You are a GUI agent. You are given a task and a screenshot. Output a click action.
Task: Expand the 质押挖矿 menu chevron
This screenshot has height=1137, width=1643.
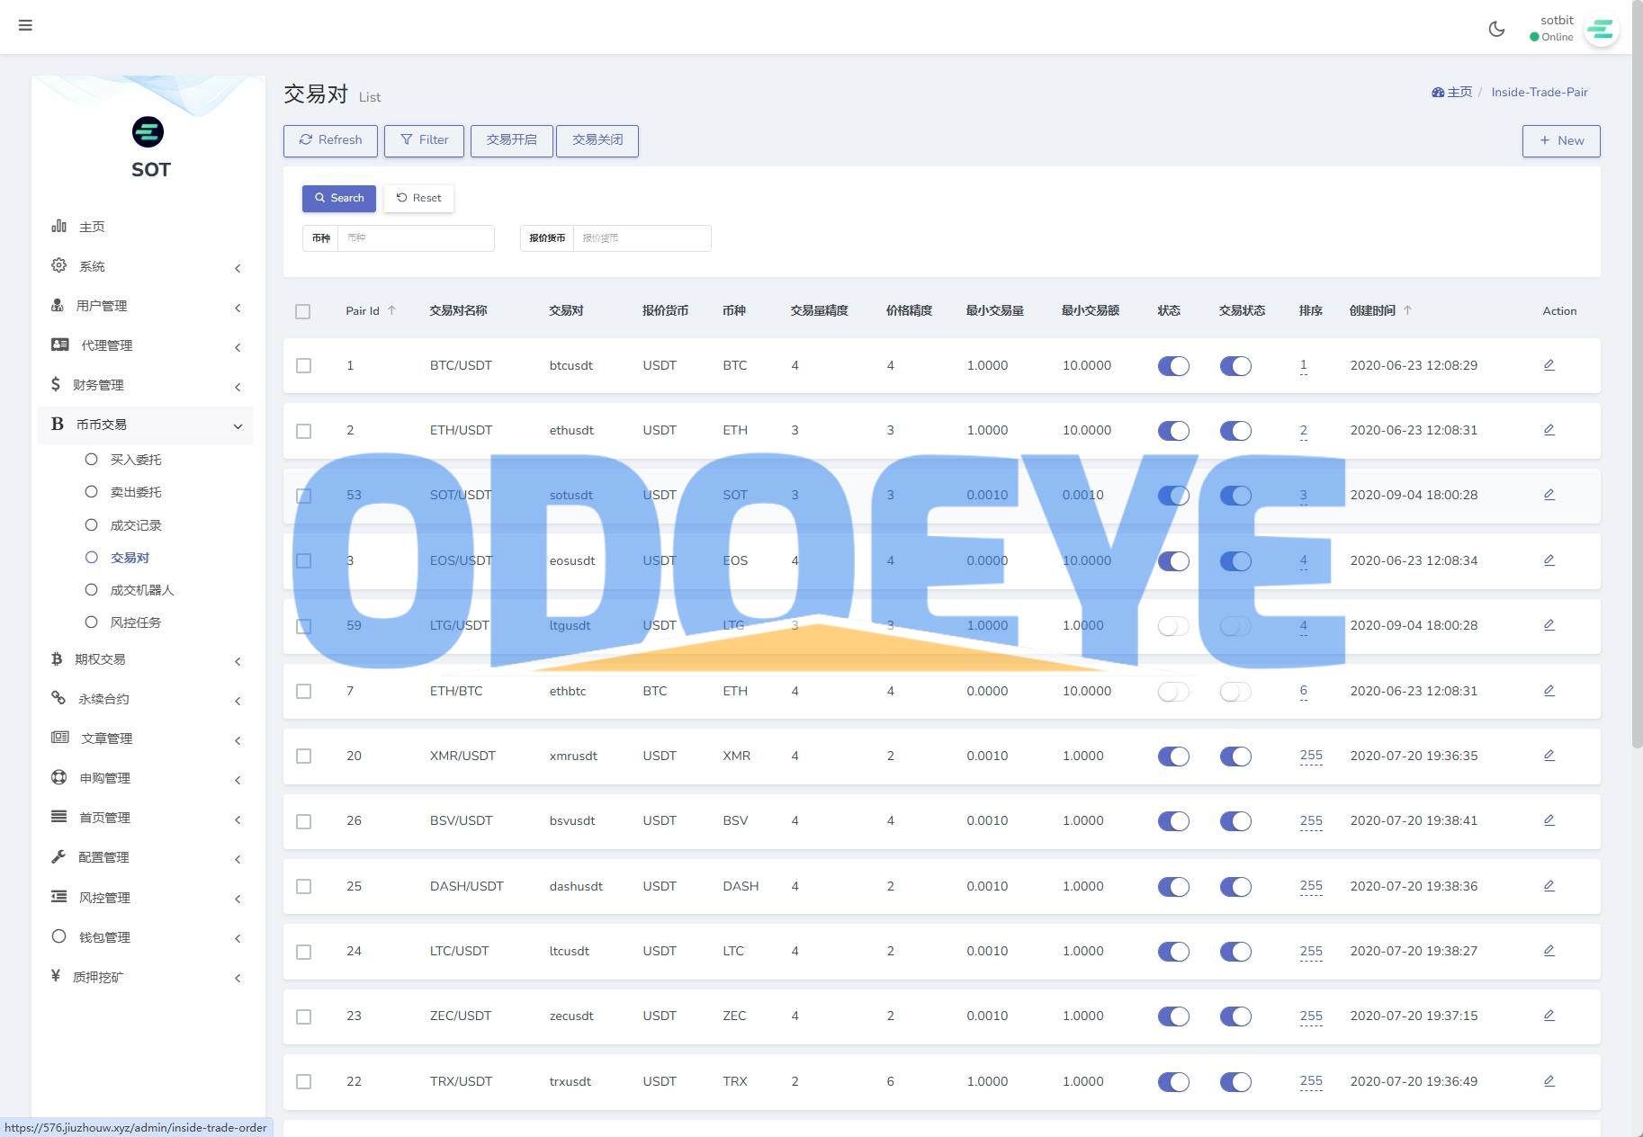[238, 978]
